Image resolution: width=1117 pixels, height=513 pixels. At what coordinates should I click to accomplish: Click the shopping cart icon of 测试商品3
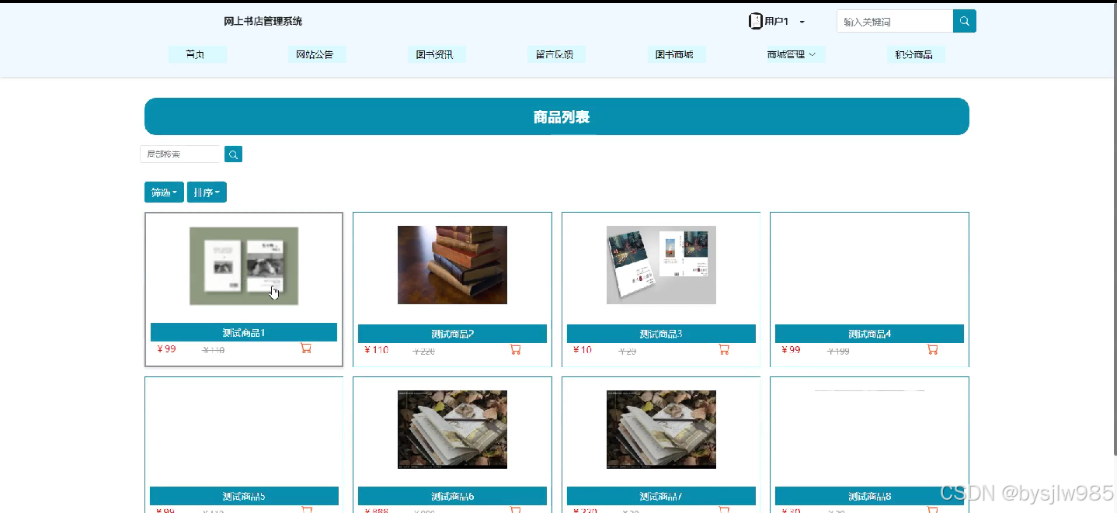[x=724, y=349]
